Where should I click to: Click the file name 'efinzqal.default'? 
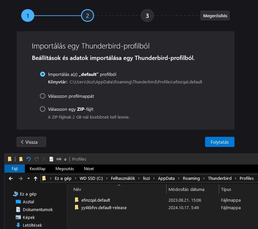coord(96,200)
